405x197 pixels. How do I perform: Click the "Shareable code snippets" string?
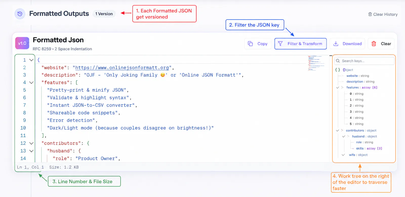(x=82, y=113)
